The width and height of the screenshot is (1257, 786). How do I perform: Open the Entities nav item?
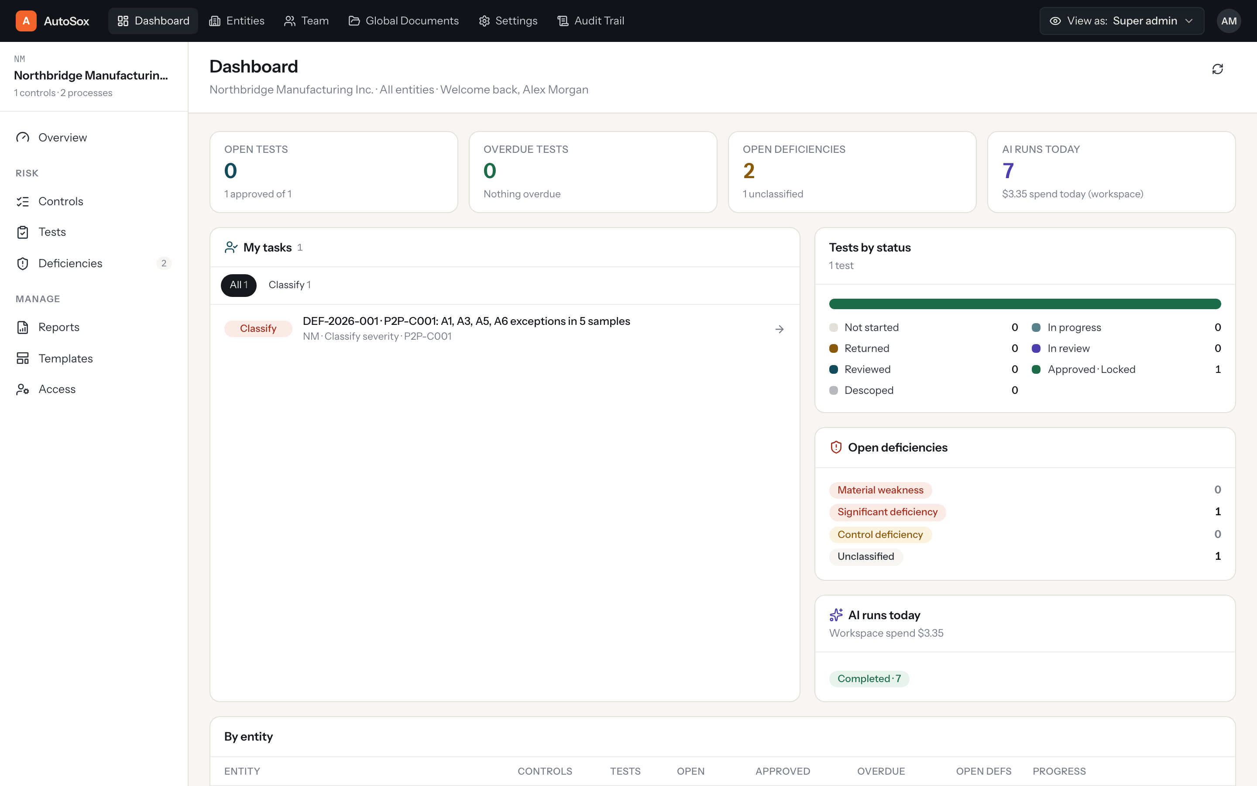pyautogui.click(x=237, y=21)
